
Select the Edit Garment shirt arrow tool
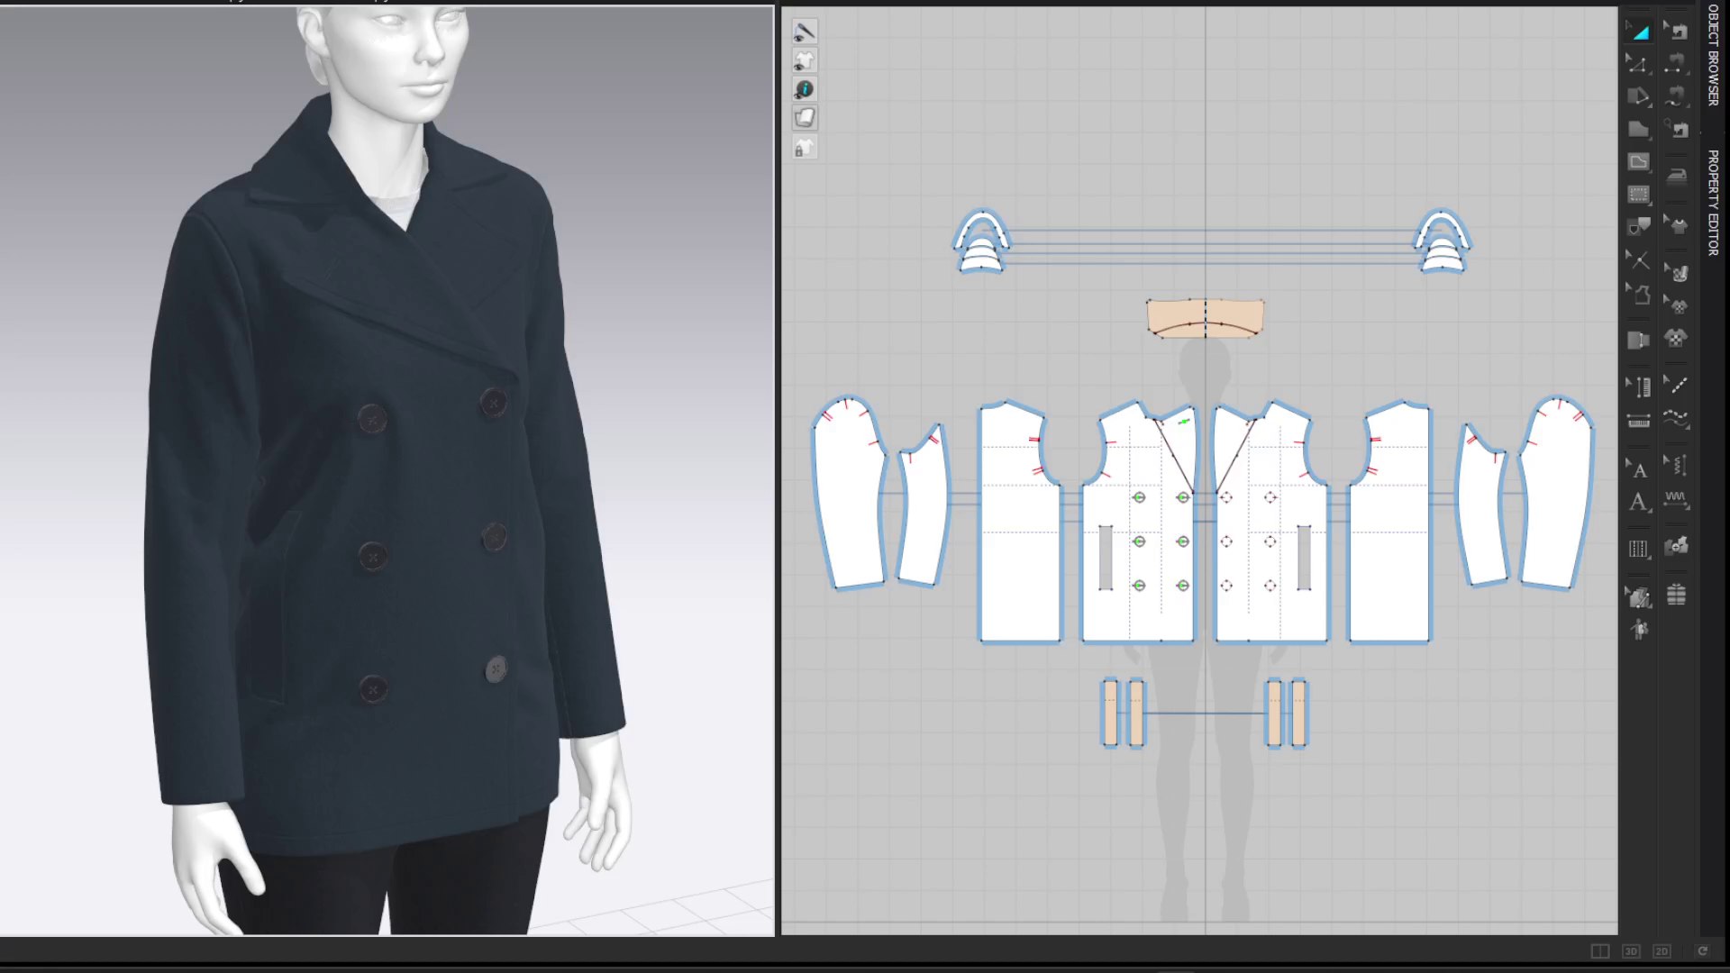tap(1676, 226)
